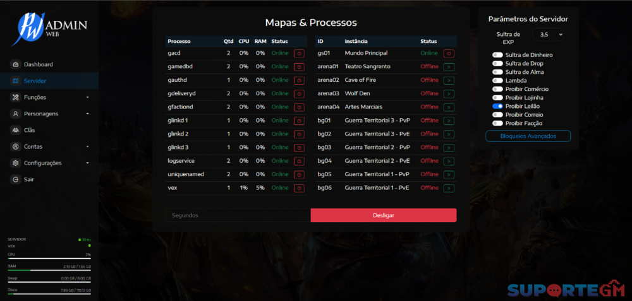Toggle the Lambda switch
Screen dimensions: 632x301
pyautogui.click(x=498, y=81)
